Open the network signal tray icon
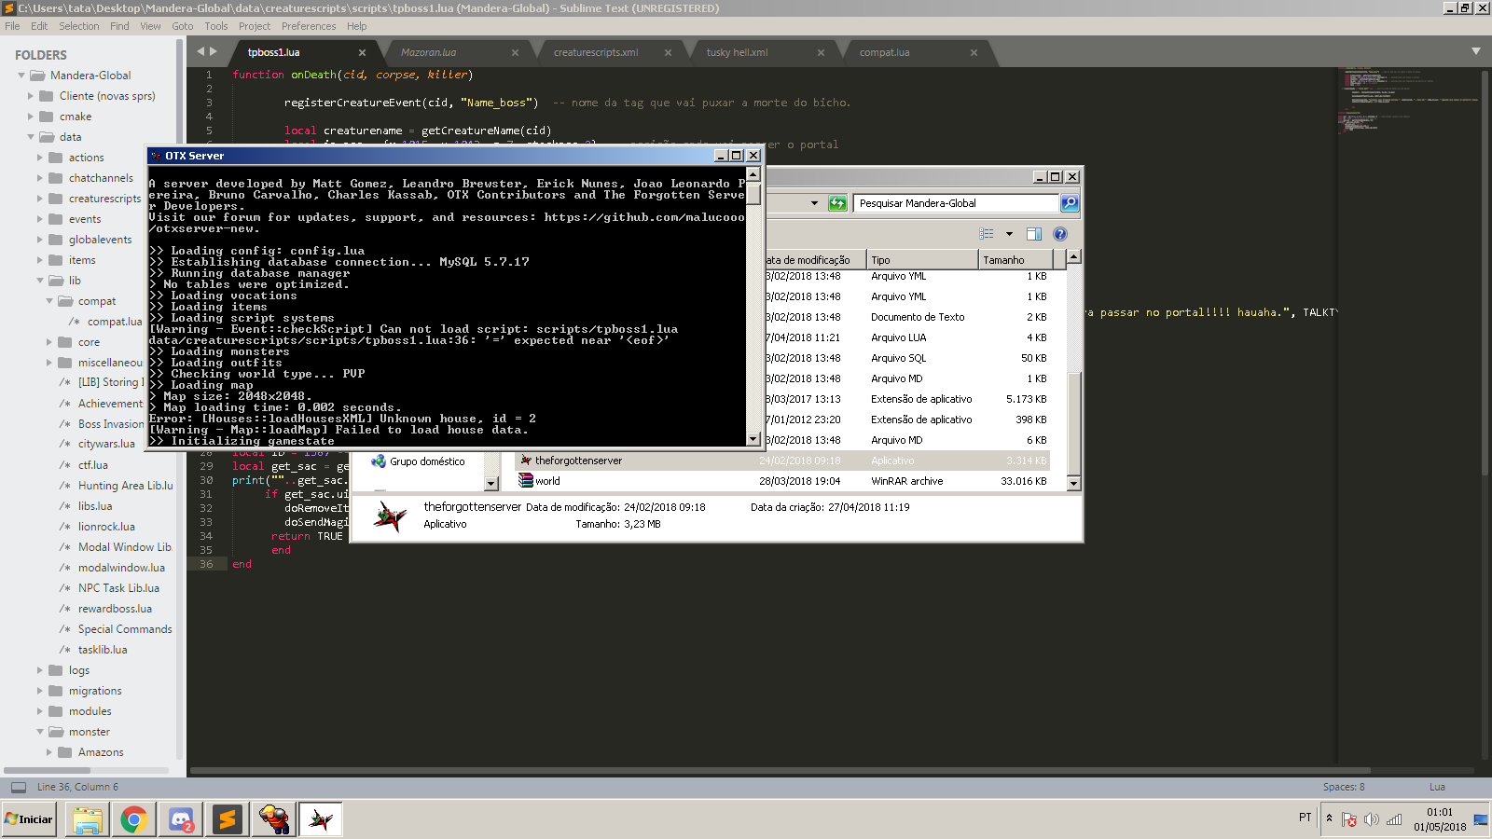 tap(1394, 819)
